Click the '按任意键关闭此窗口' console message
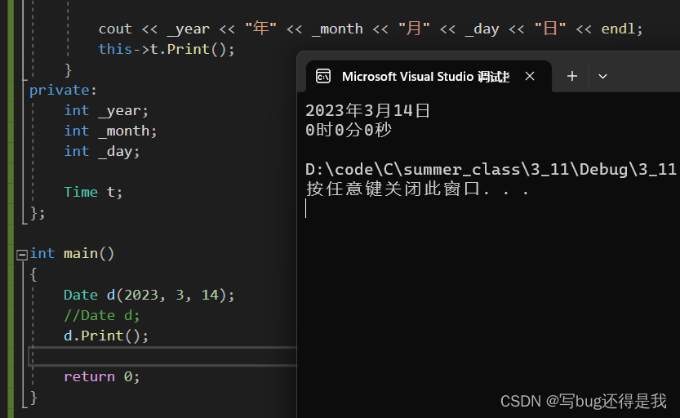This screenshot has width=680, height=418. [x=393, y=189]
